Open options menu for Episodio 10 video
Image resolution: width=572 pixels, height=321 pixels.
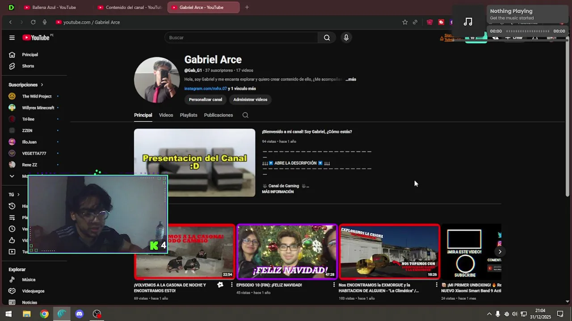point(334,284)
